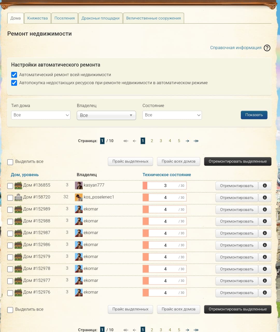280x332 pixels.
Task: Open info icon for Дом #158720
Action: click(x=265, y=197)
